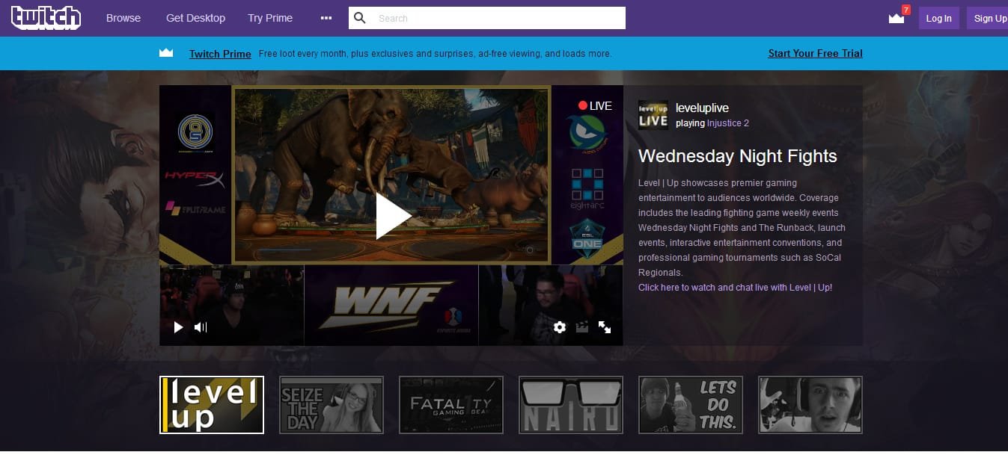Click the Wednesday Night Fights title
1008x455 pixels.
pyautogui.click(x=738, y=156)
